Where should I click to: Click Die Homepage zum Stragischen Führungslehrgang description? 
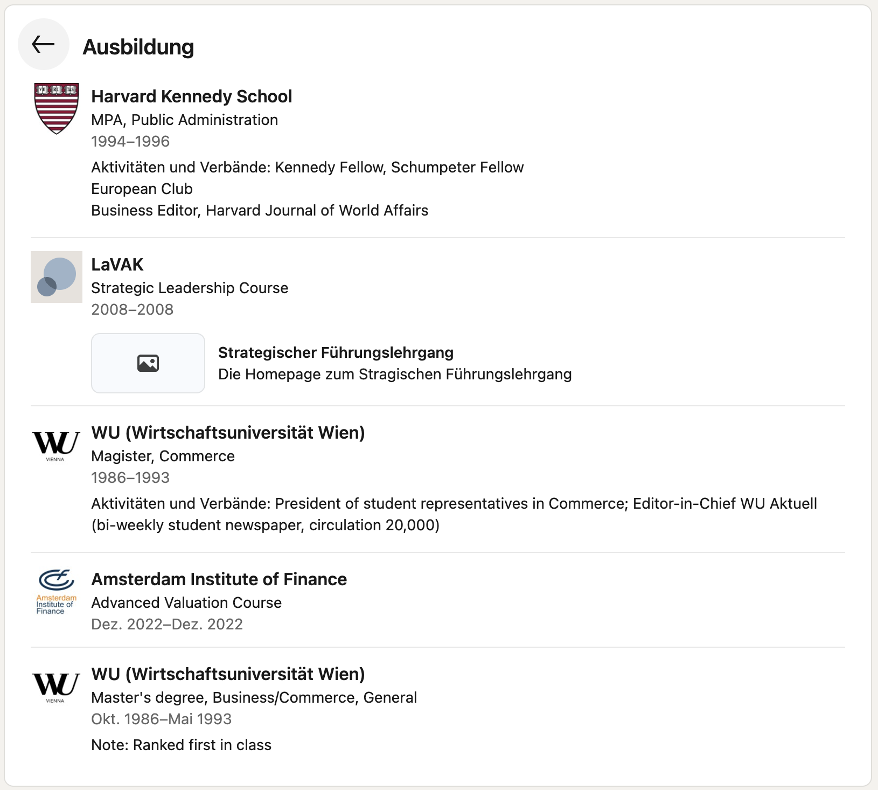[395, 374]
